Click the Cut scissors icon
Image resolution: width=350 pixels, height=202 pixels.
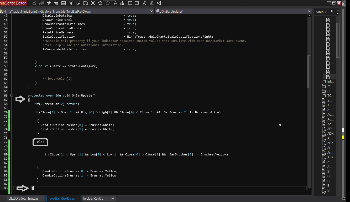pos(71,3)
